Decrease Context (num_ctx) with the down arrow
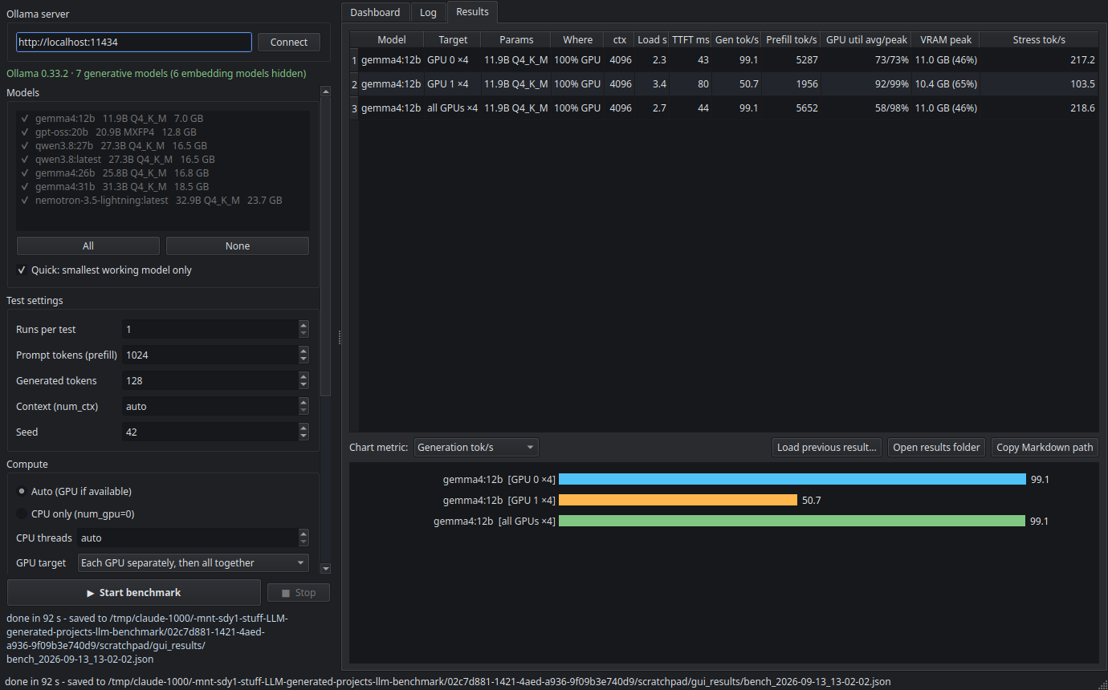 coord(303,411)
